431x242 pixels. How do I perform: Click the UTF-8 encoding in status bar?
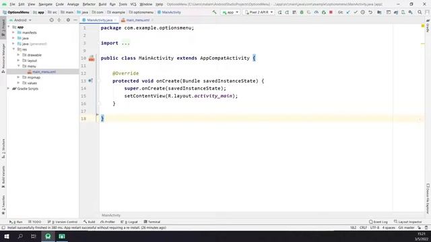click(374, 228)
